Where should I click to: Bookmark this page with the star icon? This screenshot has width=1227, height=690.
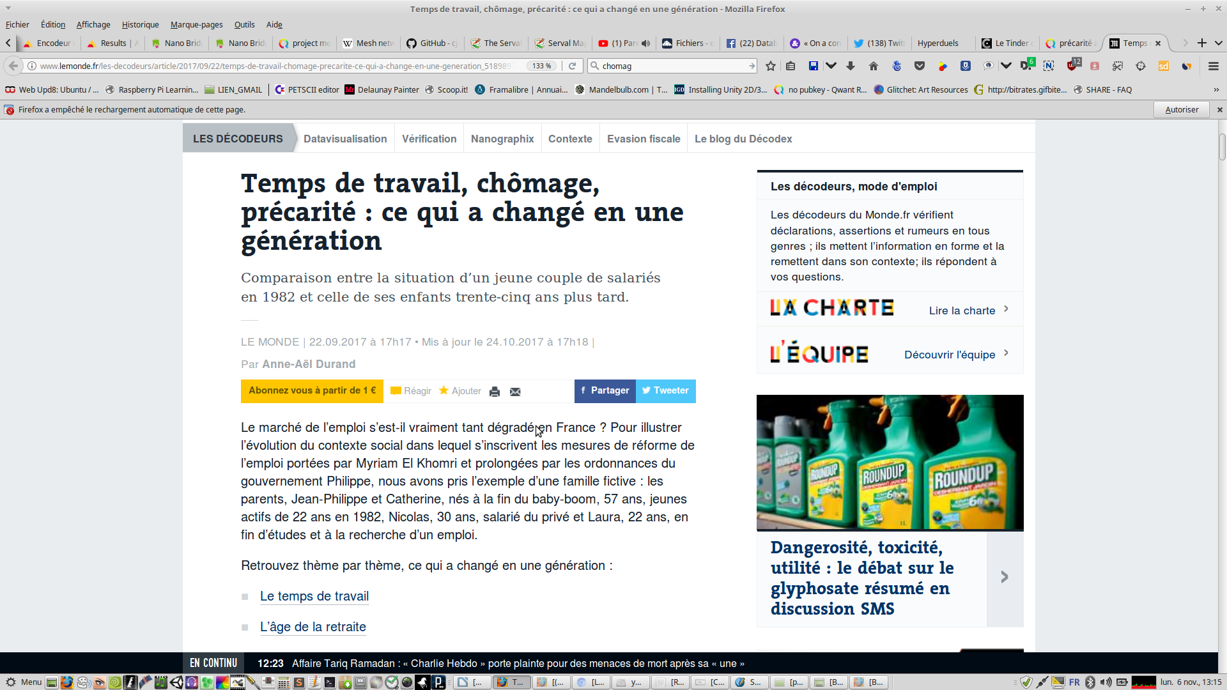(771, 66)
